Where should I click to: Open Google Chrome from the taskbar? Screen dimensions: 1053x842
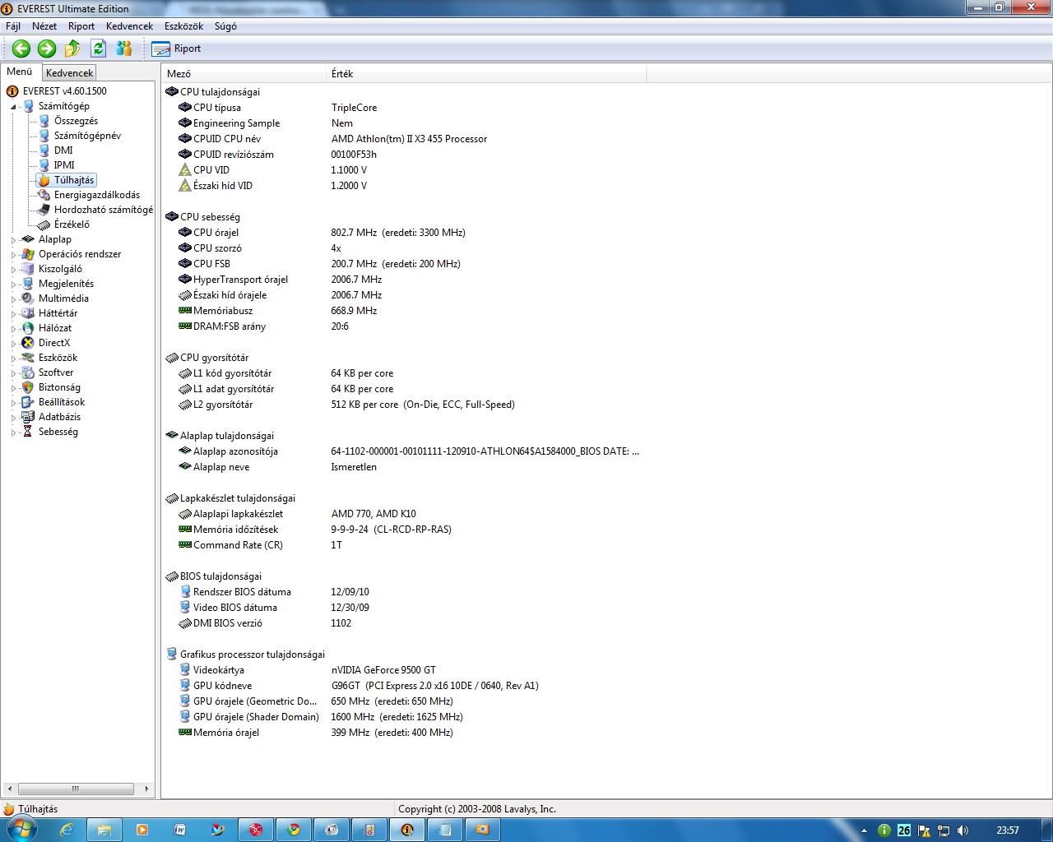(294, 830)
